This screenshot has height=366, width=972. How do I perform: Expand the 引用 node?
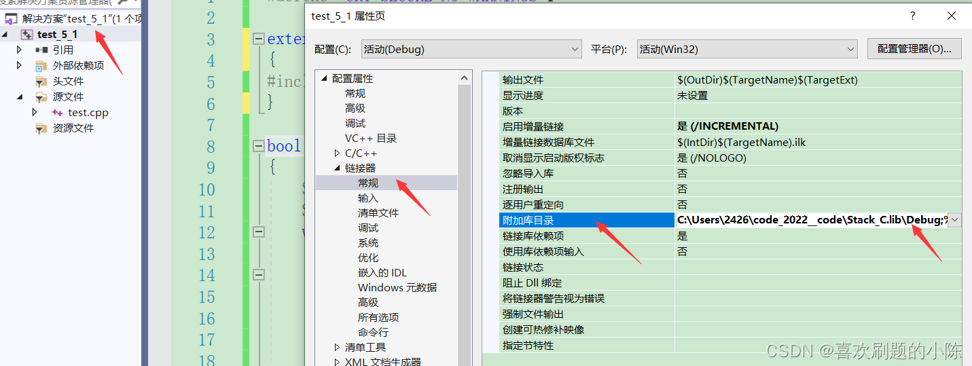tap(20, 50)
